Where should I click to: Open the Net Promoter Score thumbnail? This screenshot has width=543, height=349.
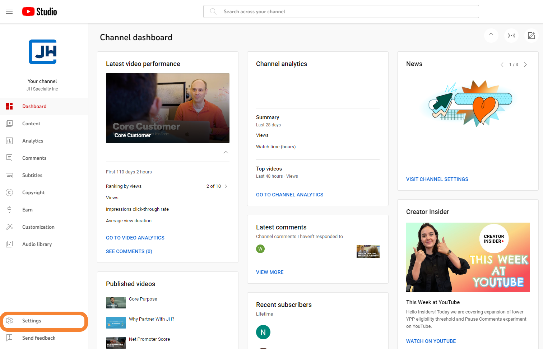tap(116, 343)
